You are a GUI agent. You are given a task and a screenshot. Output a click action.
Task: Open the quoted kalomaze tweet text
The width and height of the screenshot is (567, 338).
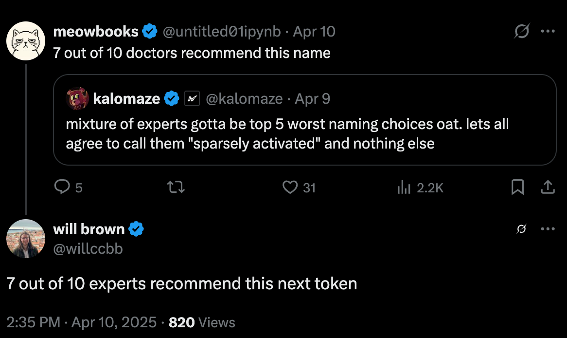click(x=287, y=133)
